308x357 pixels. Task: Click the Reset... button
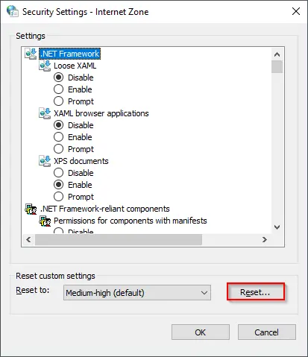click(256, 291)
